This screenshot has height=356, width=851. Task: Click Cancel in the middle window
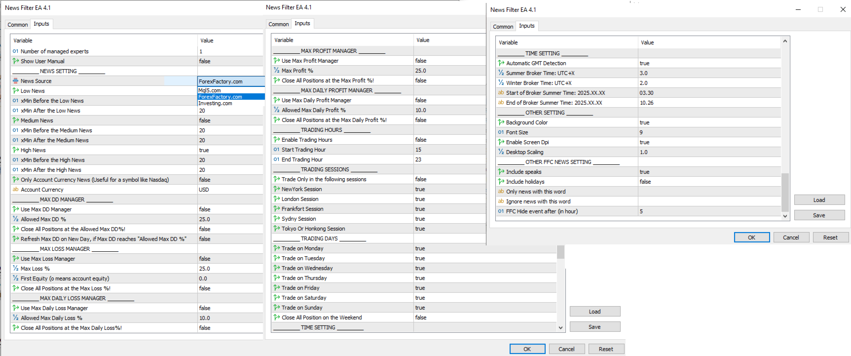[x=567, y=349]
